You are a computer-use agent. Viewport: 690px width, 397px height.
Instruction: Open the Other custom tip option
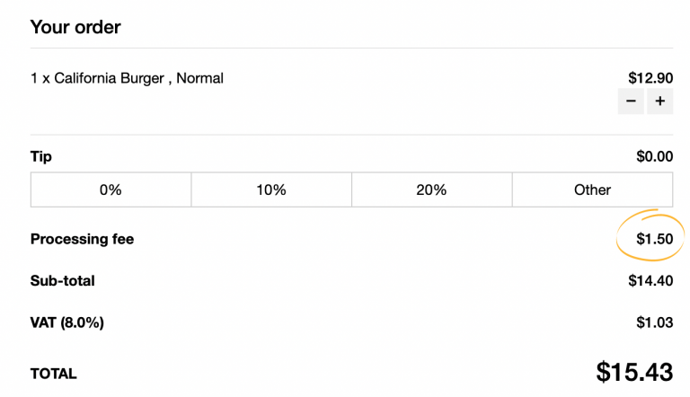click(592, 190)
